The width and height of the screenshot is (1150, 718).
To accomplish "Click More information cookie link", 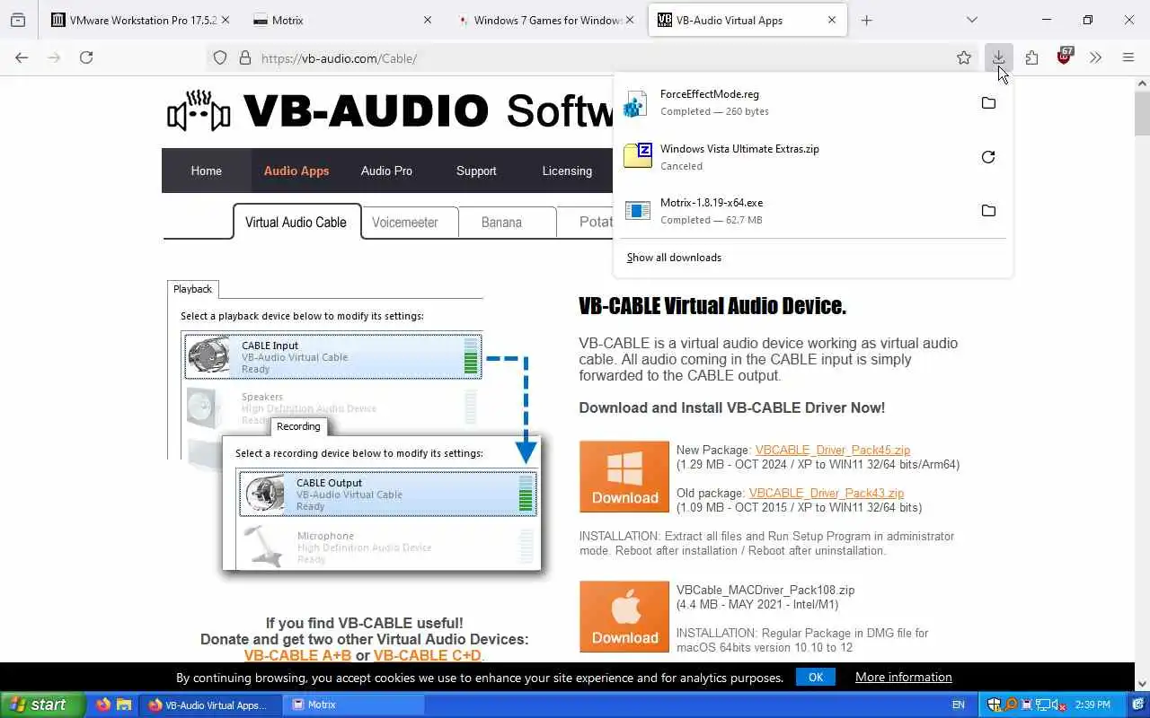I will 903,677.
